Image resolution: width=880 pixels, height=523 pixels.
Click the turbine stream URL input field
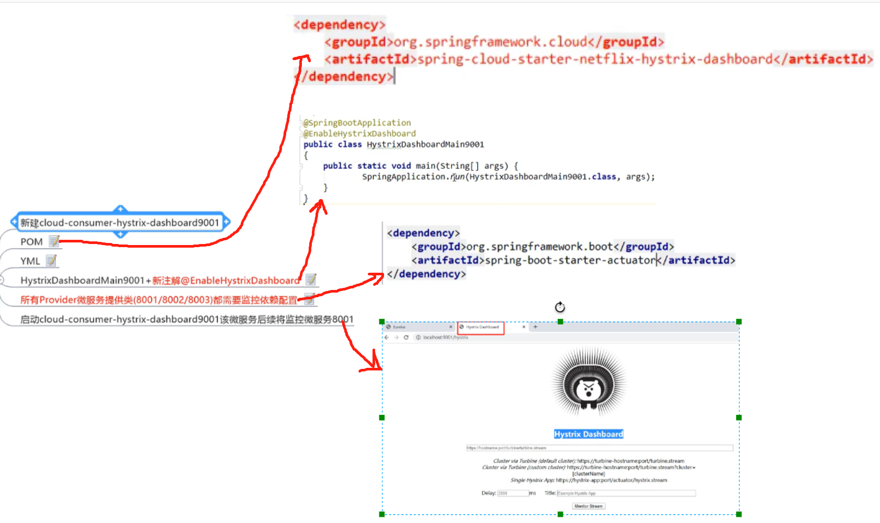tap(600, 448)
